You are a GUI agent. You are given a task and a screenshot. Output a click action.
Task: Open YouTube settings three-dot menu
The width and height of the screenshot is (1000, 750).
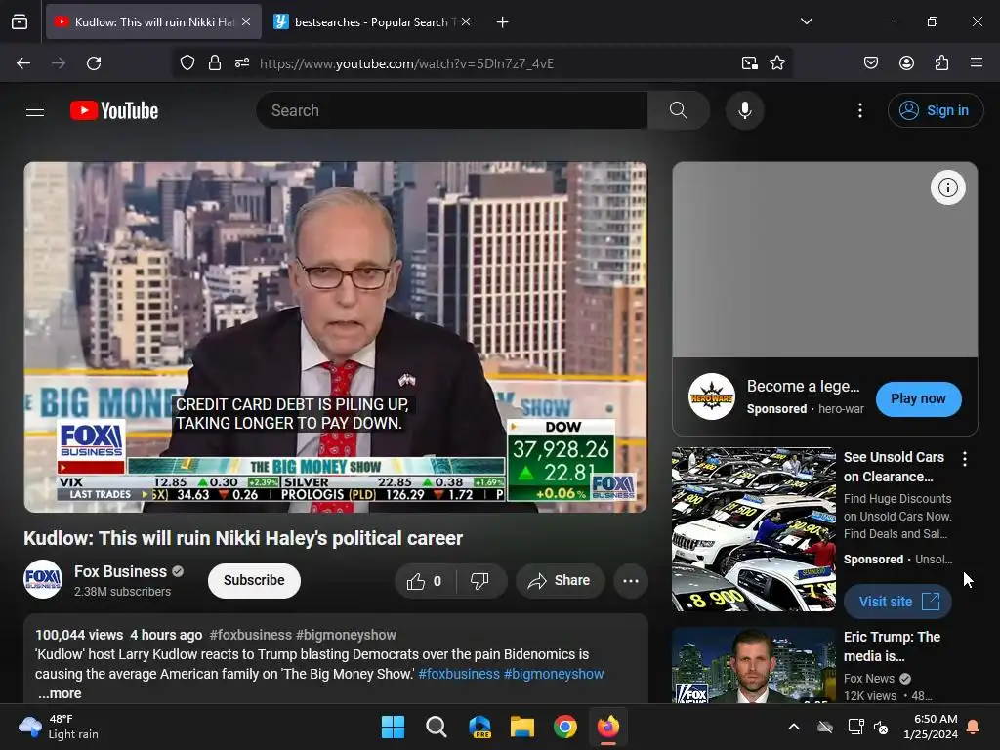click(x=860, y=110)
